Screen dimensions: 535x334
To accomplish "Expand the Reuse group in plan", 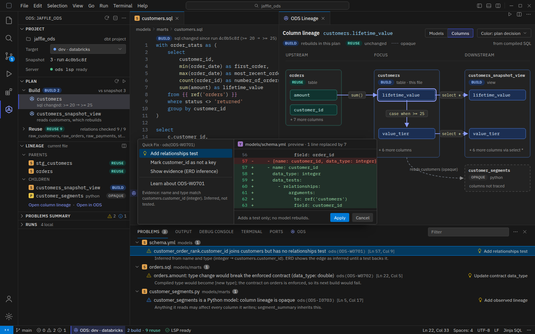I will (24, 129).
